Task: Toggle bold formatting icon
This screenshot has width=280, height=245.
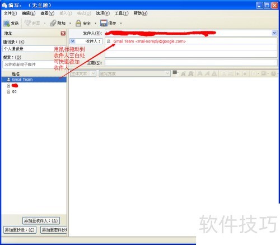Action: [200, 73]
